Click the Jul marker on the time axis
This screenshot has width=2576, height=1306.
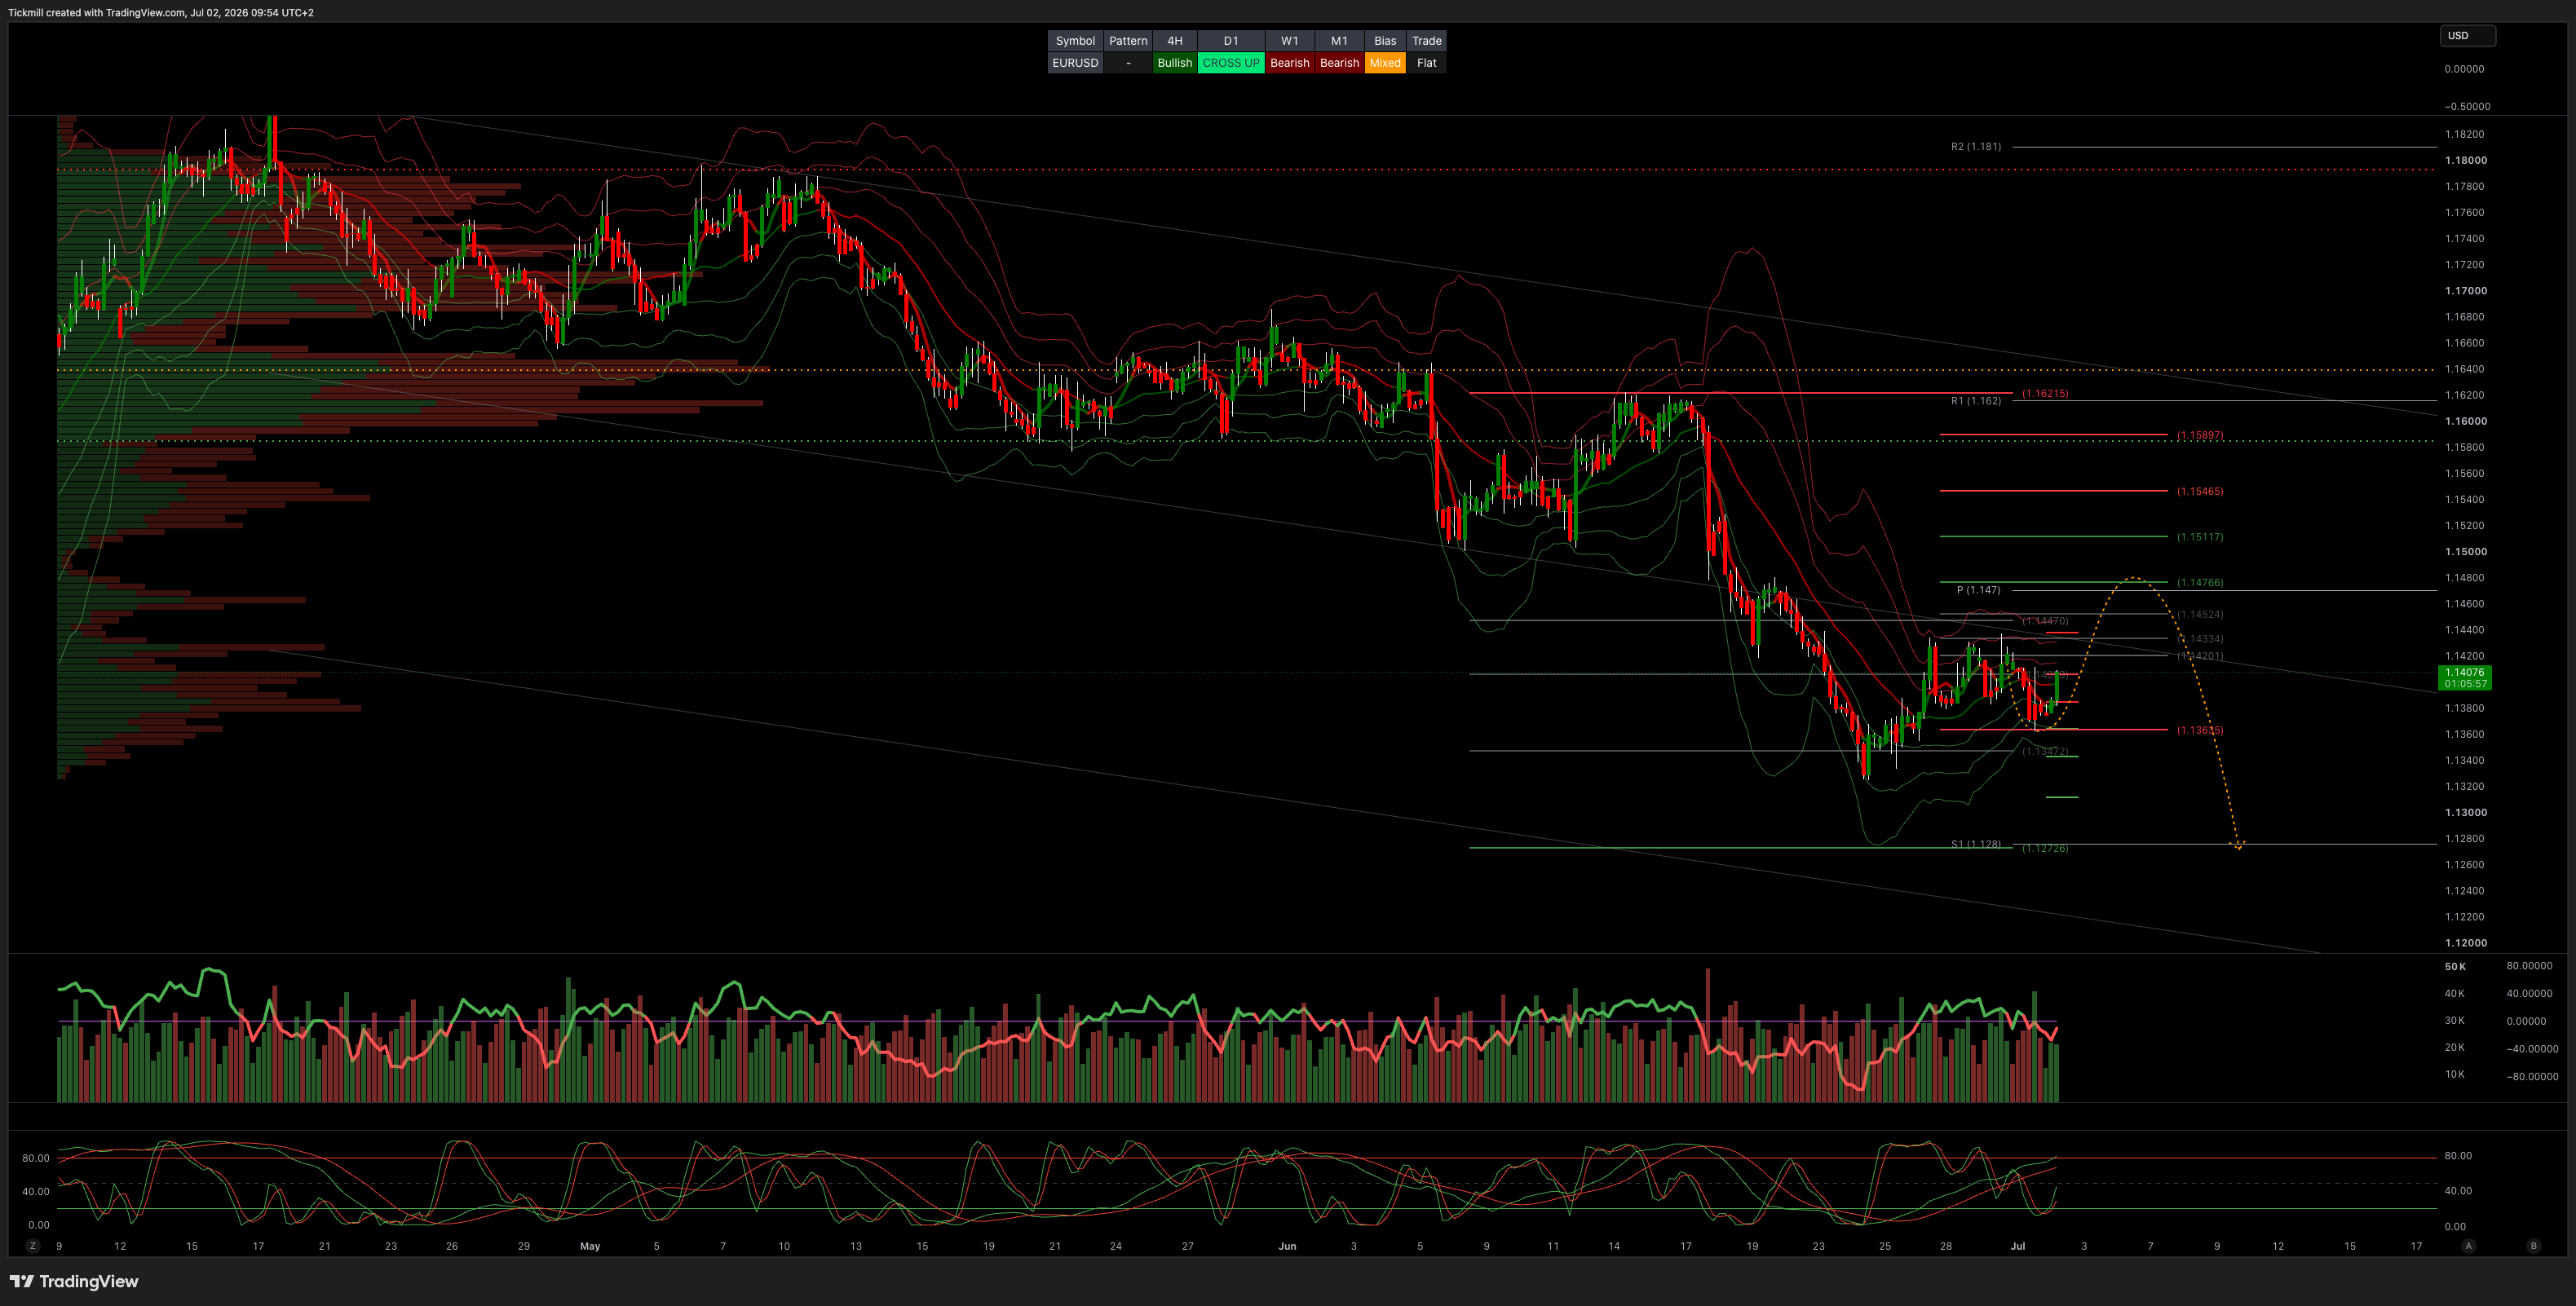point(2018,1246)
